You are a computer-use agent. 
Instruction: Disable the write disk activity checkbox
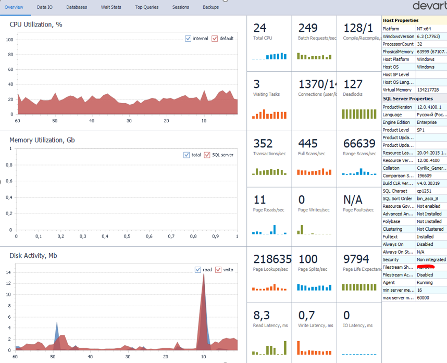(218, 270)
